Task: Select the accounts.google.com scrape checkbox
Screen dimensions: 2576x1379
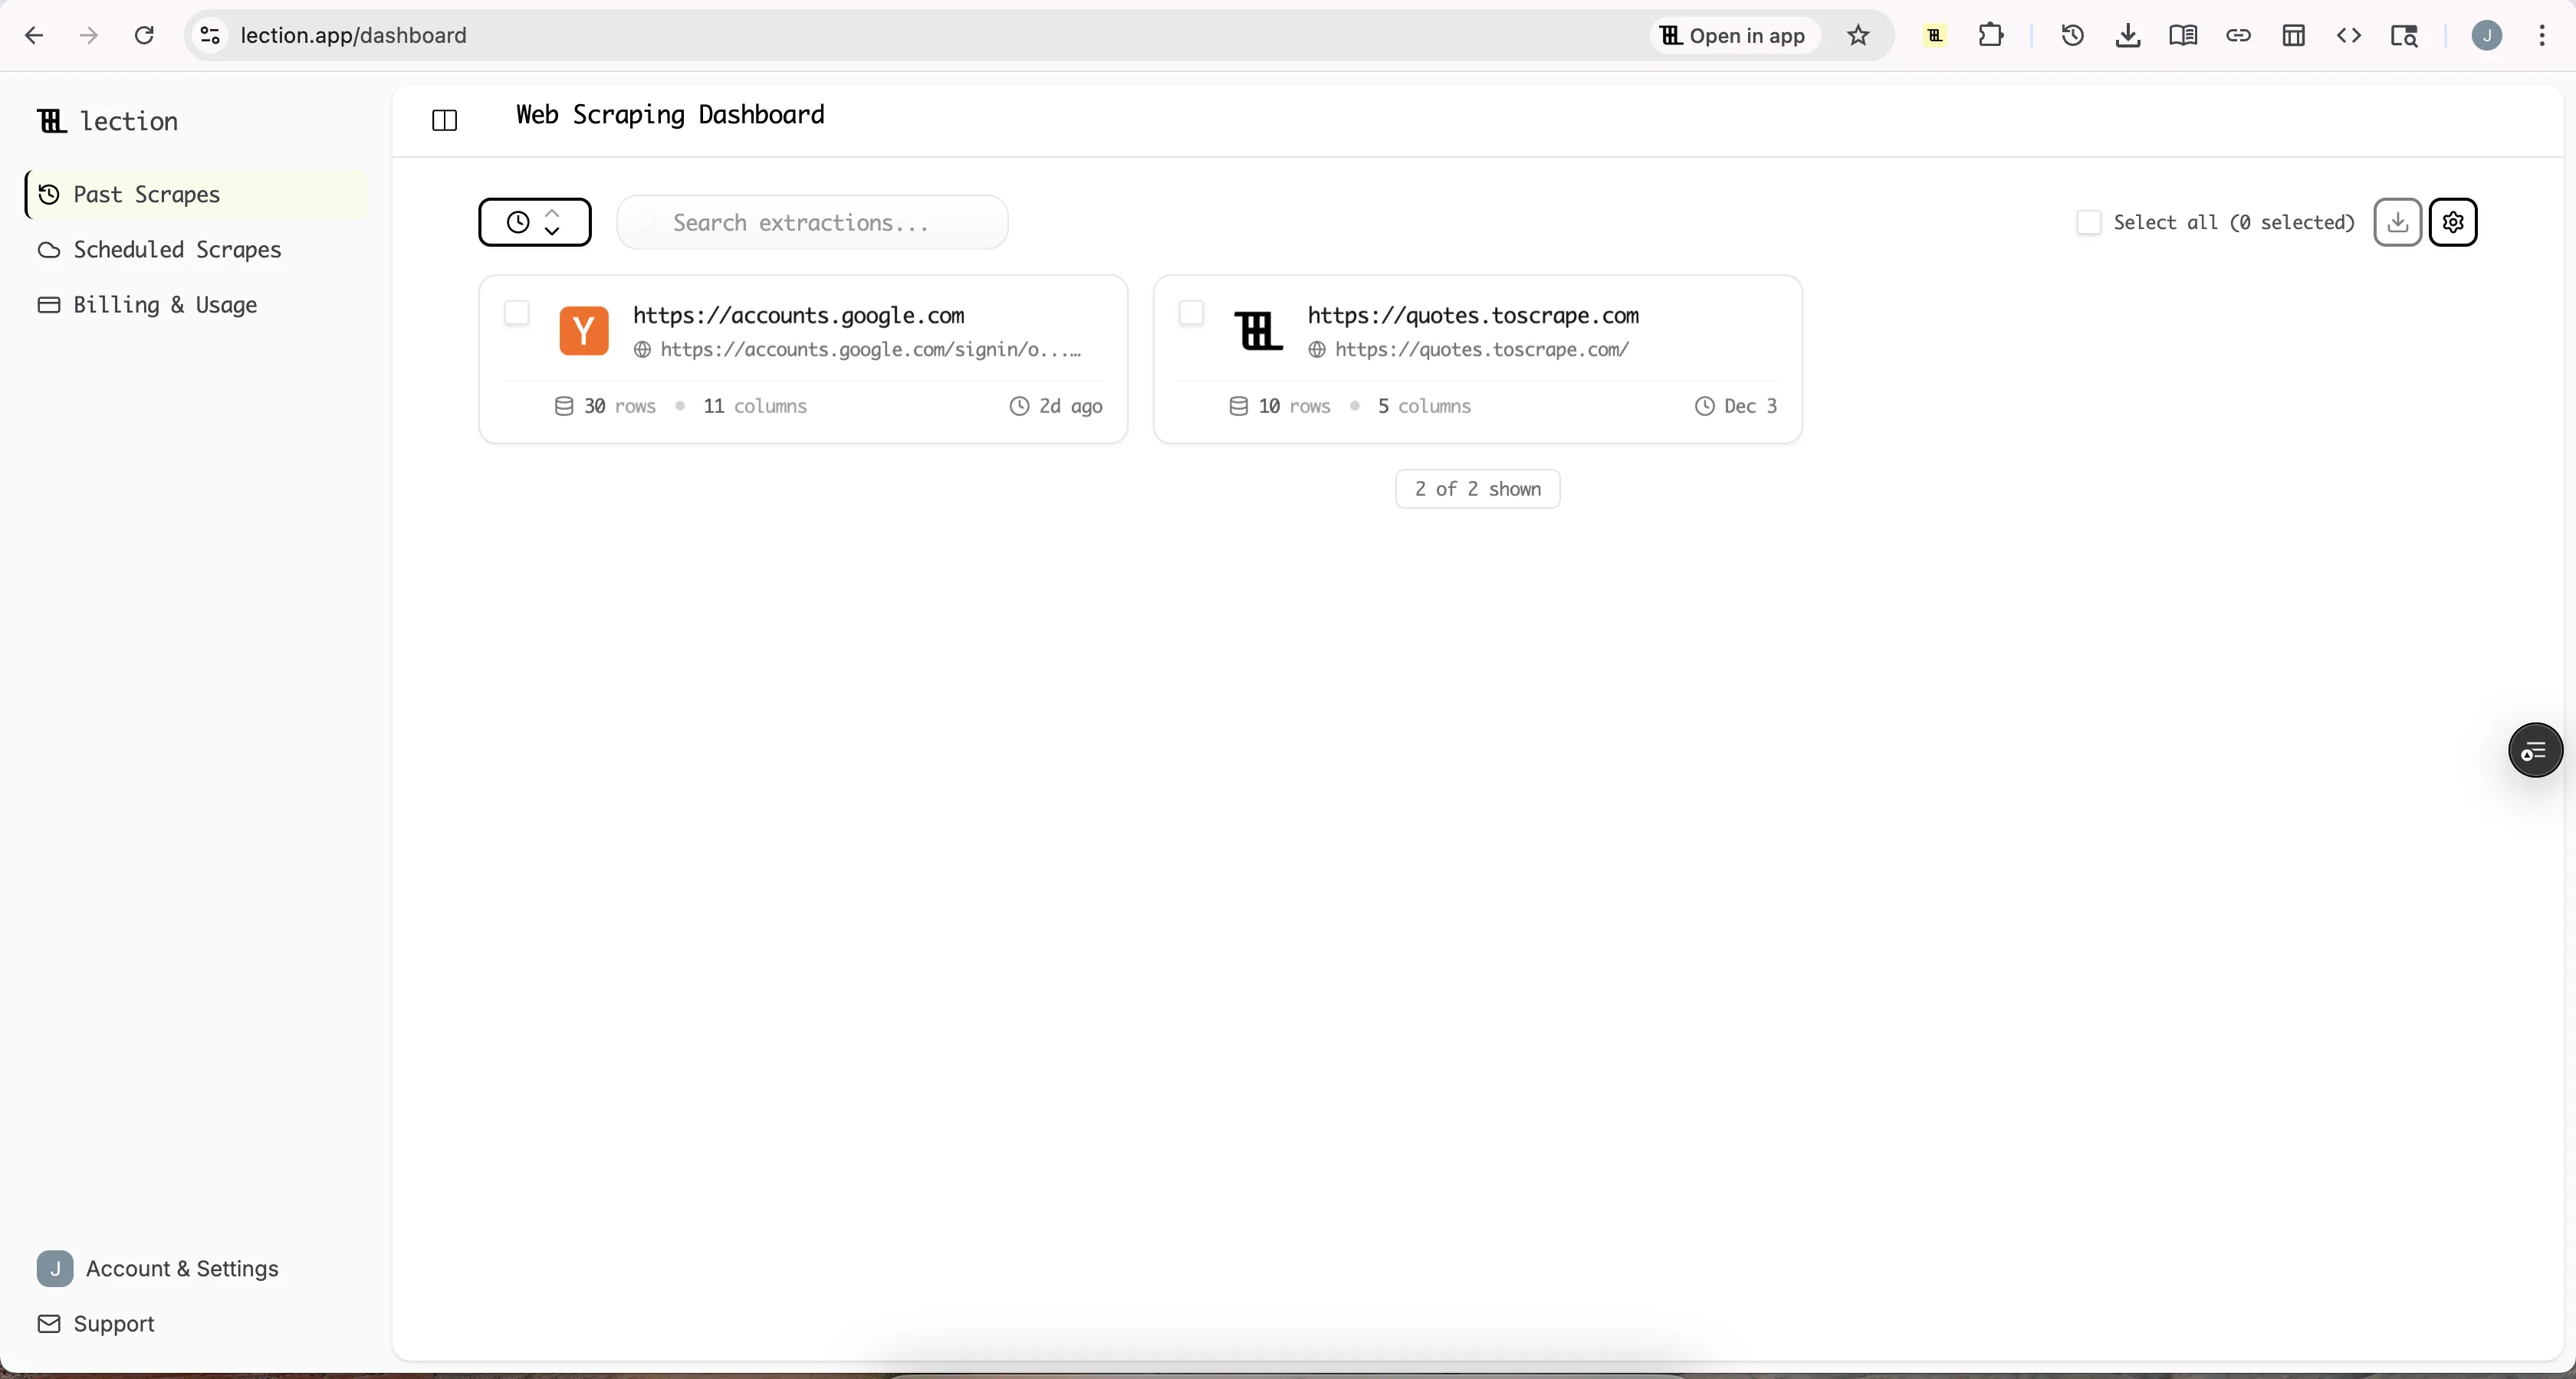Action: pyautogui.click(x=517, y=313)
